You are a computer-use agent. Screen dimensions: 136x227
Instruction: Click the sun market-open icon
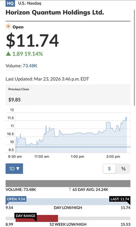[8, 27]
